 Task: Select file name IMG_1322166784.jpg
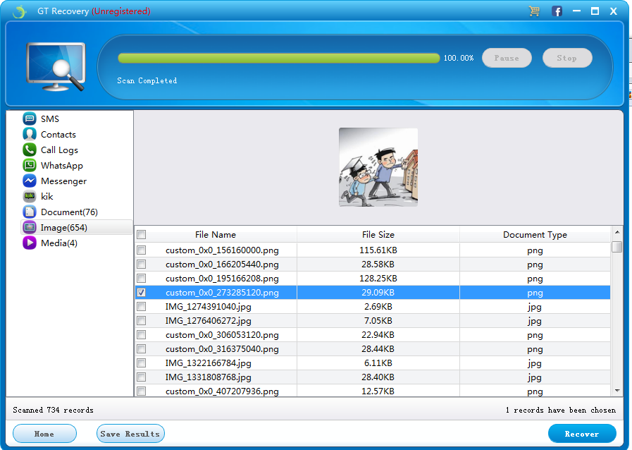click(208, 363)
